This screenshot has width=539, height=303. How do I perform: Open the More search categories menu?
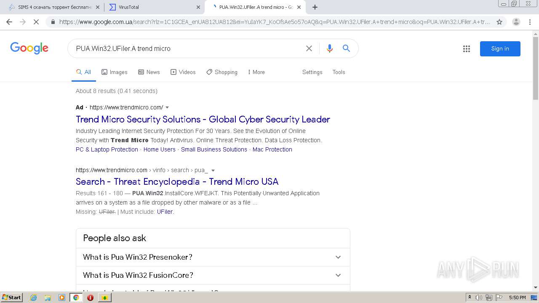(256, 72)
